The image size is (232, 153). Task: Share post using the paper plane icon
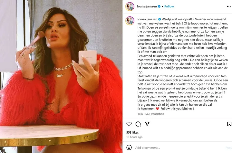pos(147,124)
